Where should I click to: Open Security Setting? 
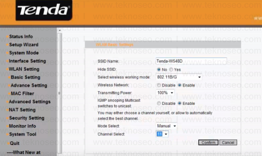[x=27, y=118]
